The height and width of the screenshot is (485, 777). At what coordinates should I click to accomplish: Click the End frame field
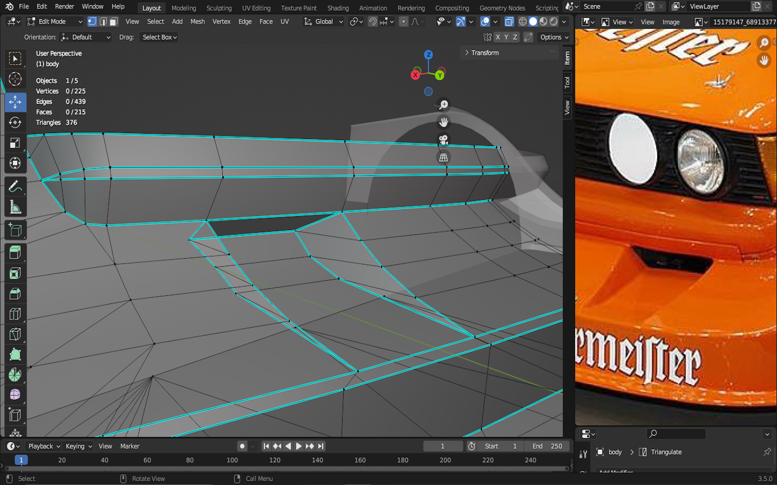click(x=547, y=446)
